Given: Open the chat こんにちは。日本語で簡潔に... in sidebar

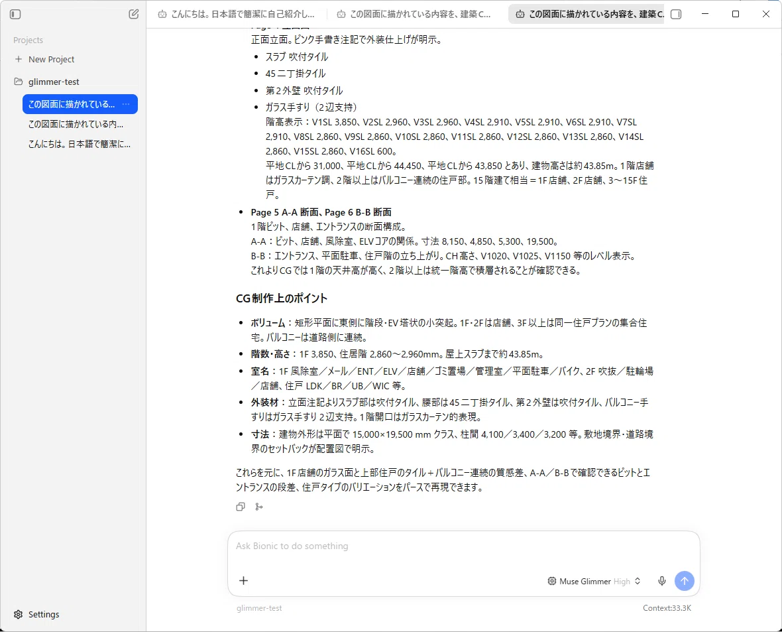Looking at the screenshot, I should tap(80, 145).
